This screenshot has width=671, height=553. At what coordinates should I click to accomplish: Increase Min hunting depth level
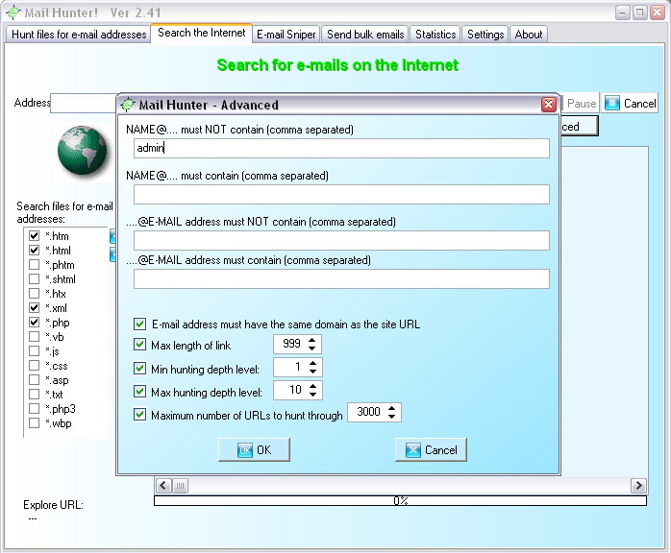click(x=312, y=363)
